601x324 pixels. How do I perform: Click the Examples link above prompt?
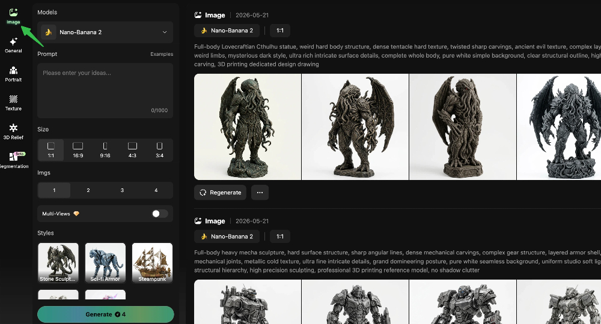tap(161, 54)
